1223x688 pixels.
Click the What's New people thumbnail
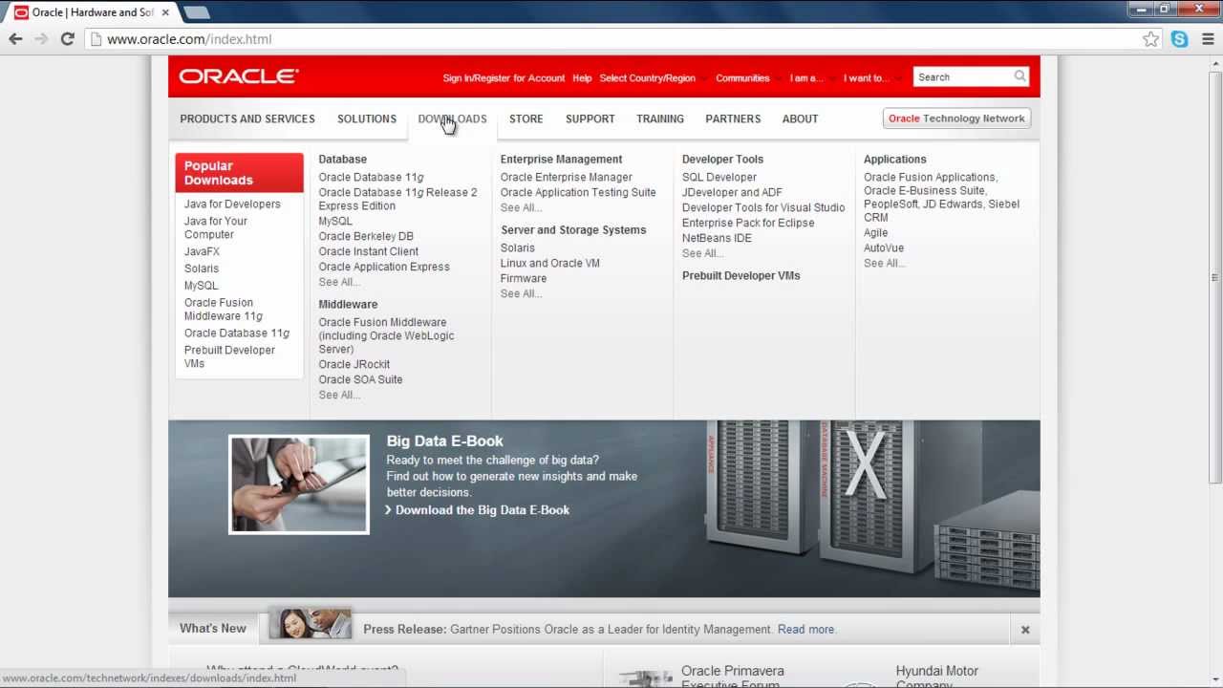coord(310,624)
